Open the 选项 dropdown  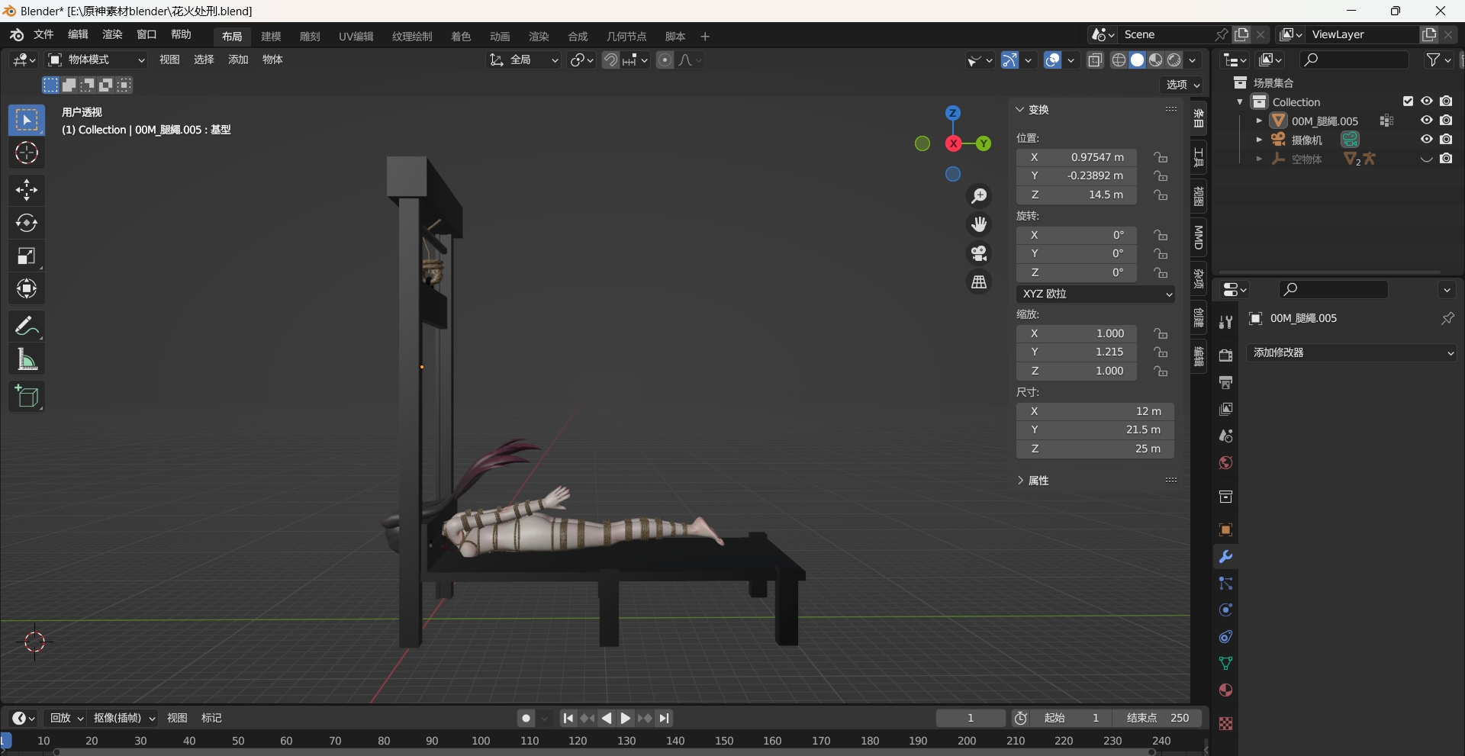pyautogui.click(x=1183, y=85)
